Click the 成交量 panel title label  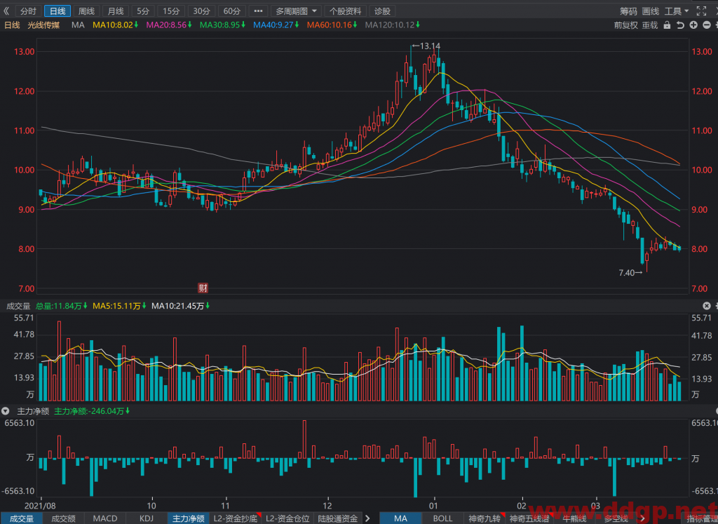tap(18, 306)
